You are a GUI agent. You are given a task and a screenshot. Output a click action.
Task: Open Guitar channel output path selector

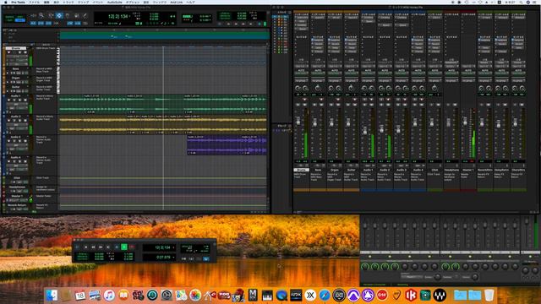352,66
